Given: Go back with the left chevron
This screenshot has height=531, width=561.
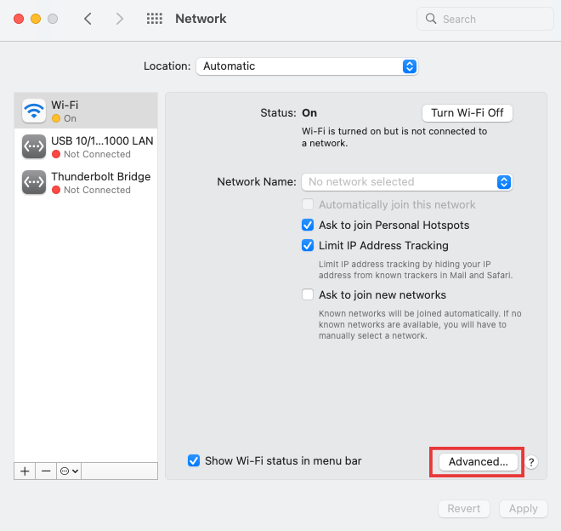Looking at the screenshot, I should 88,19.
